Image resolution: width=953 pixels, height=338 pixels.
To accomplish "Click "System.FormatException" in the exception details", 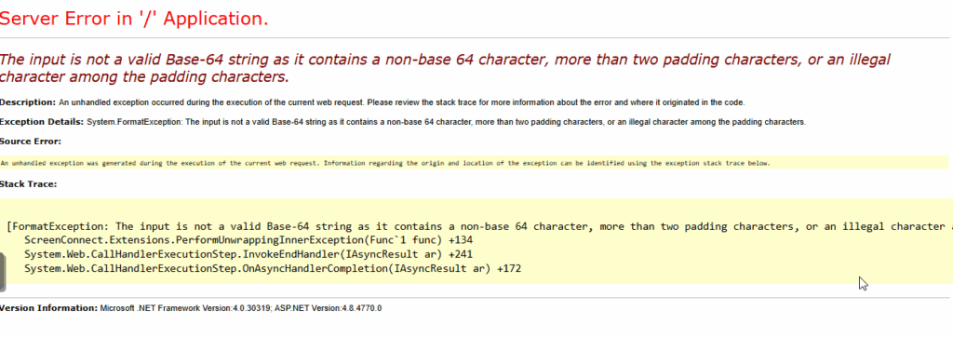I will 134,122.
